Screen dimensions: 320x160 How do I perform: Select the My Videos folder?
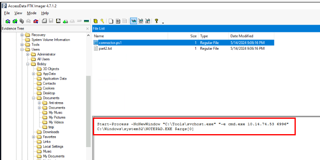[56, 122]
